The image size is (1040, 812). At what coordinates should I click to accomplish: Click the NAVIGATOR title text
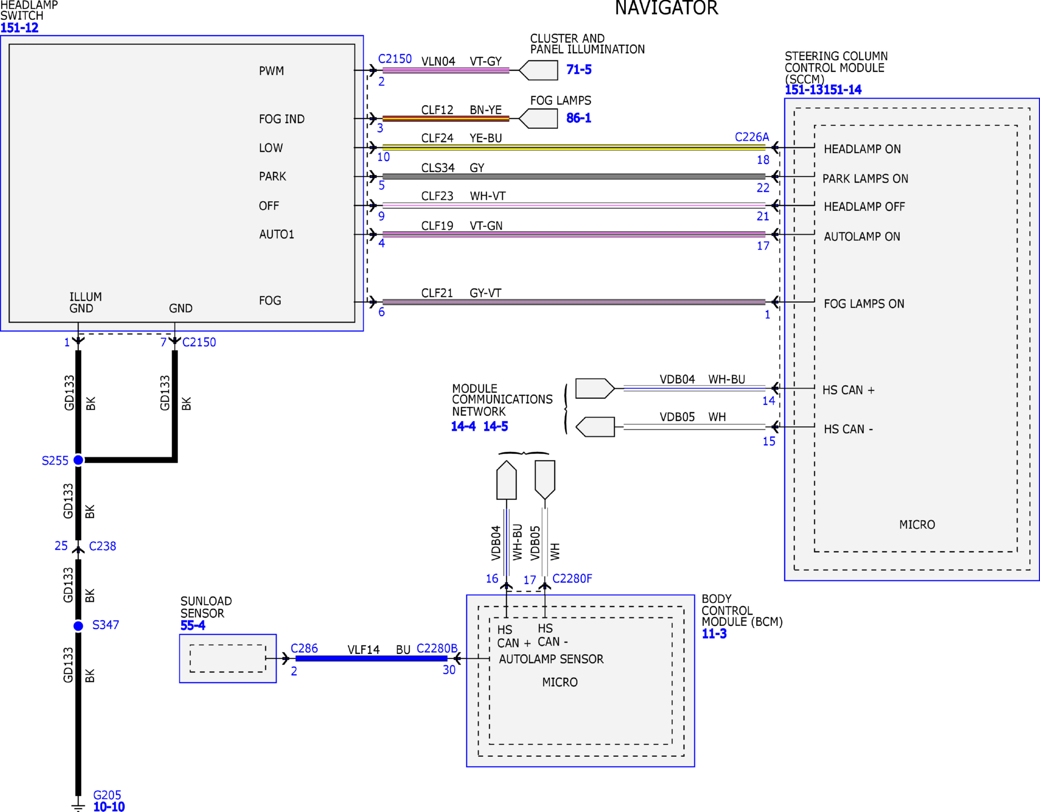(x=666, y=8)
